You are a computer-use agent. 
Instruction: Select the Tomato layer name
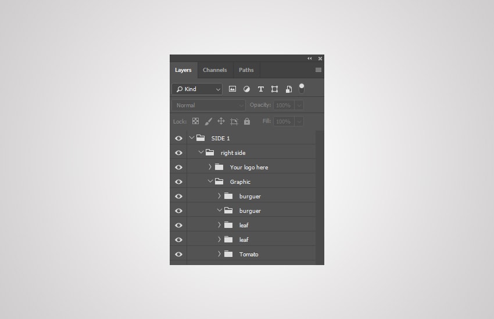249,254
